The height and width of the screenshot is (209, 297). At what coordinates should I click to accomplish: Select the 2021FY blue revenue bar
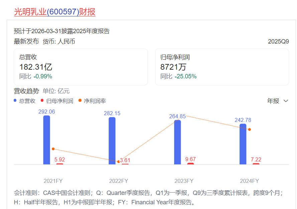point(46,140)
